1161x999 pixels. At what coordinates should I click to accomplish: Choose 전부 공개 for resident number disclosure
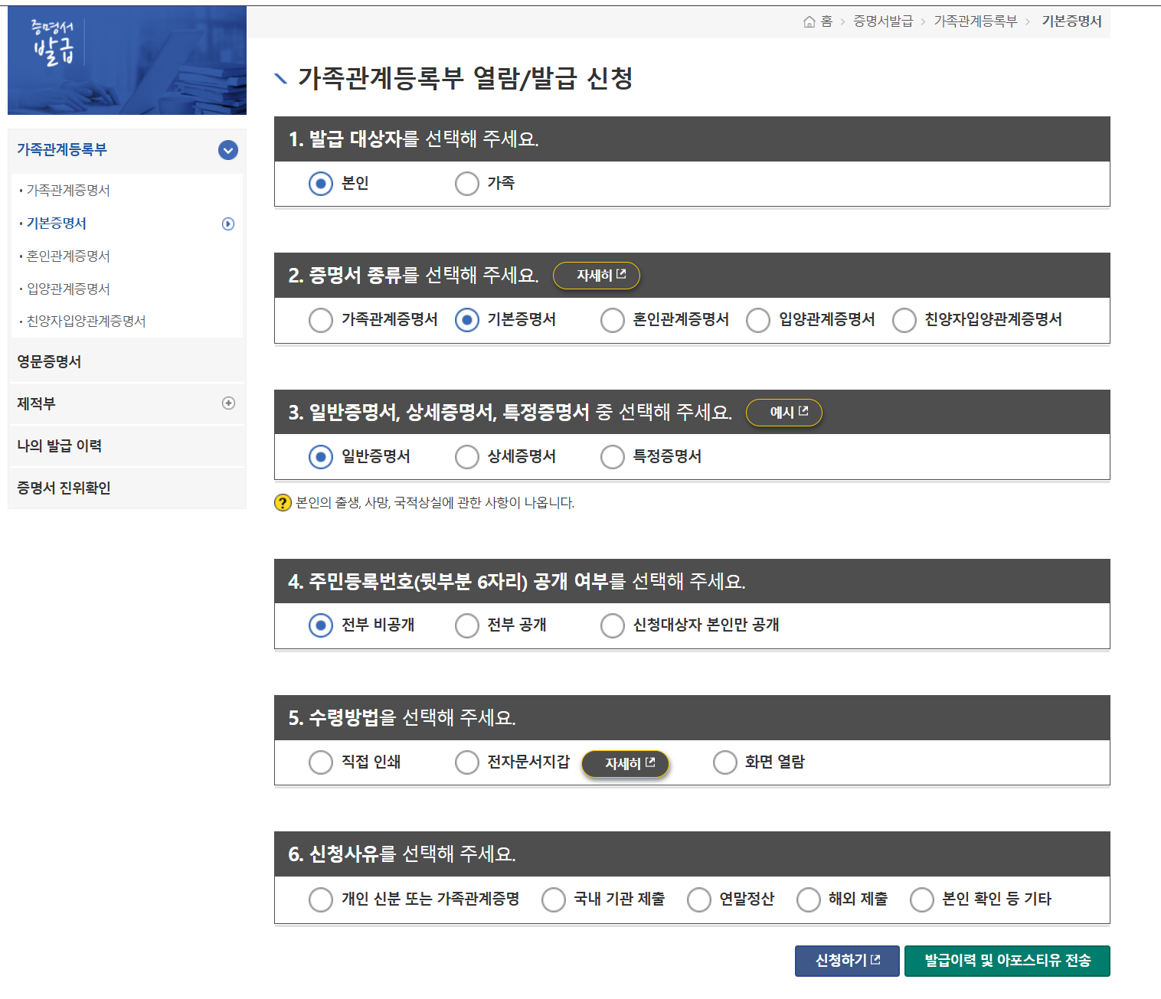[467, 625]
